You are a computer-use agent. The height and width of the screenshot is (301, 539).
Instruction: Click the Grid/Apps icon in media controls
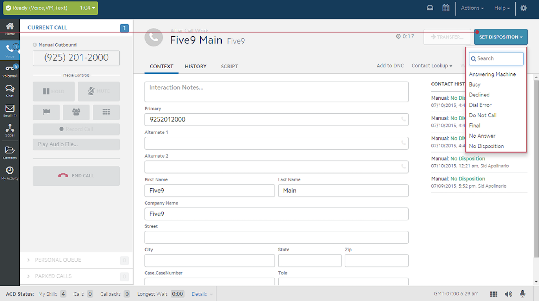[x=107, y=111]
